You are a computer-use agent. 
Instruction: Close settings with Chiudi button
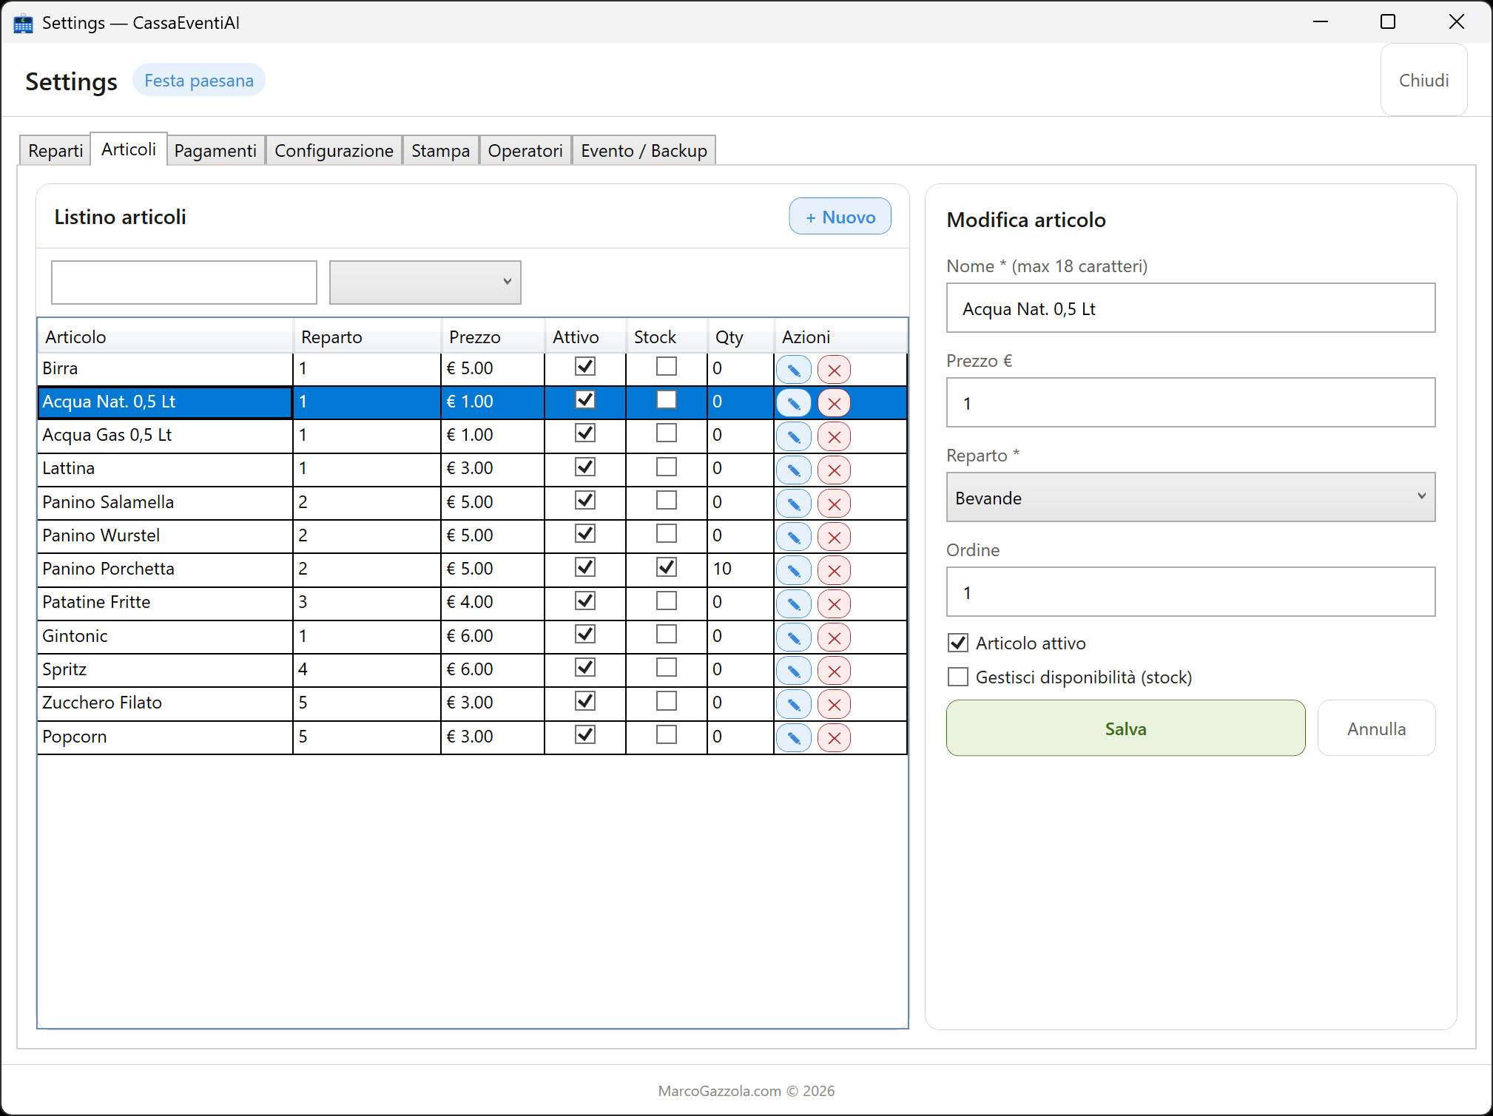coord(1423,80)
